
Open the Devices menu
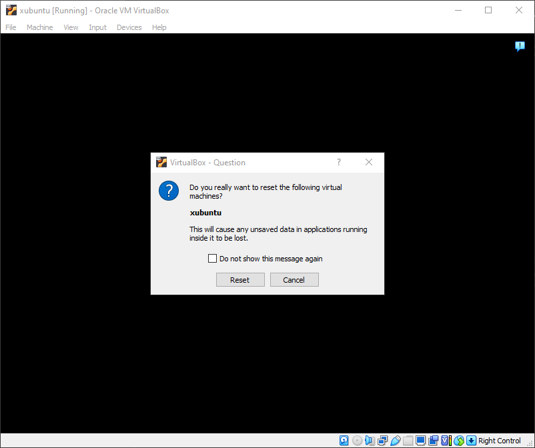[x=129, y=27]
